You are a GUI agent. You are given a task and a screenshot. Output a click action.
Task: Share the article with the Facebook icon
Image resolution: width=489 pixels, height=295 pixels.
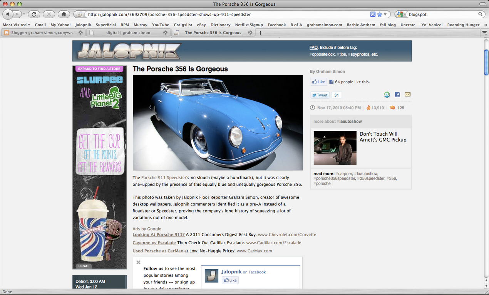[397, 94]
